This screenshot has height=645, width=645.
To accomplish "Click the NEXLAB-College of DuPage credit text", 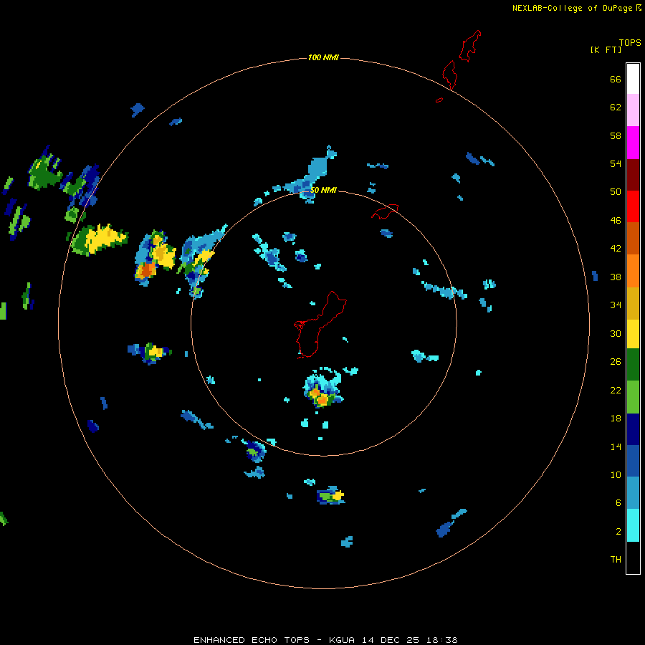I will [x=572, y=8].
